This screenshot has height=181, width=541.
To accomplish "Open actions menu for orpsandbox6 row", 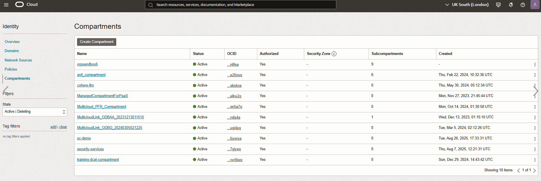I will tap(535, 65).
